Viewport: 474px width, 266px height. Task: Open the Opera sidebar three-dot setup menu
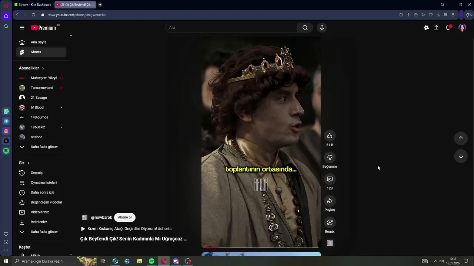(6, 250)
